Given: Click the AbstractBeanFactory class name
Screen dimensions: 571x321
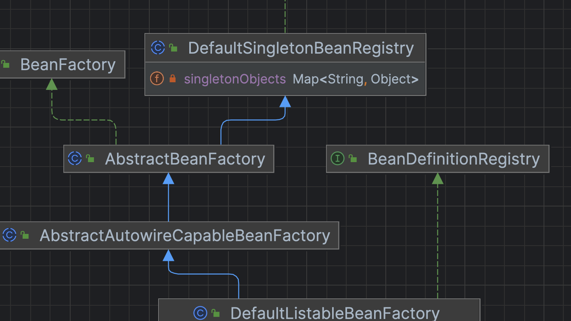Looking at the screenshot, I should (x=185, y=158).
